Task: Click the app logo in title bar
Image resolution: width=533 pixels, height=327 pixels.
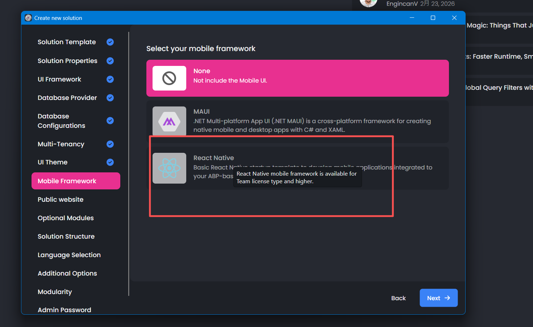Action: click(28, 18)
